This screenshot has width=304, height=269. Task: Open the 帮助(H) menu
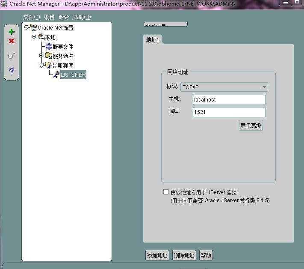(x=82, y=17)
